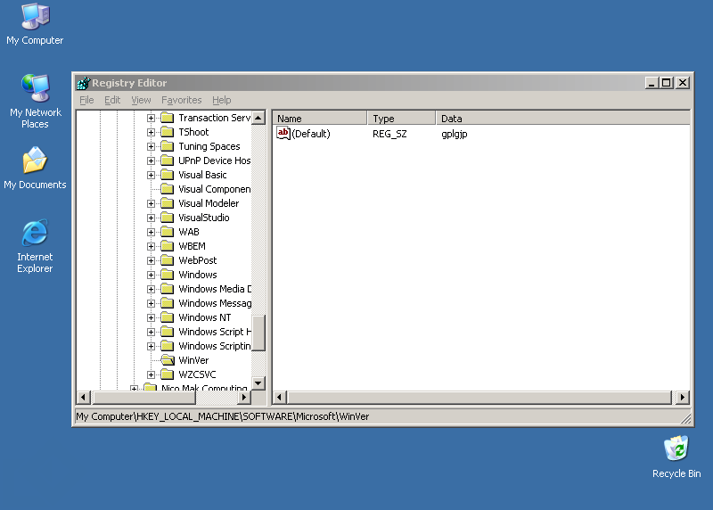This screenshot has height=510, width=713.
Task: Sort by the Name column header
Action: [320, 119]
